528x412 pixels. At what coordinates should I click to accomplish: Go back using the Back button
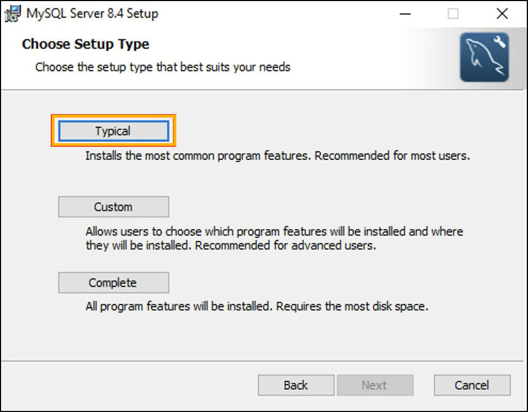296,385
